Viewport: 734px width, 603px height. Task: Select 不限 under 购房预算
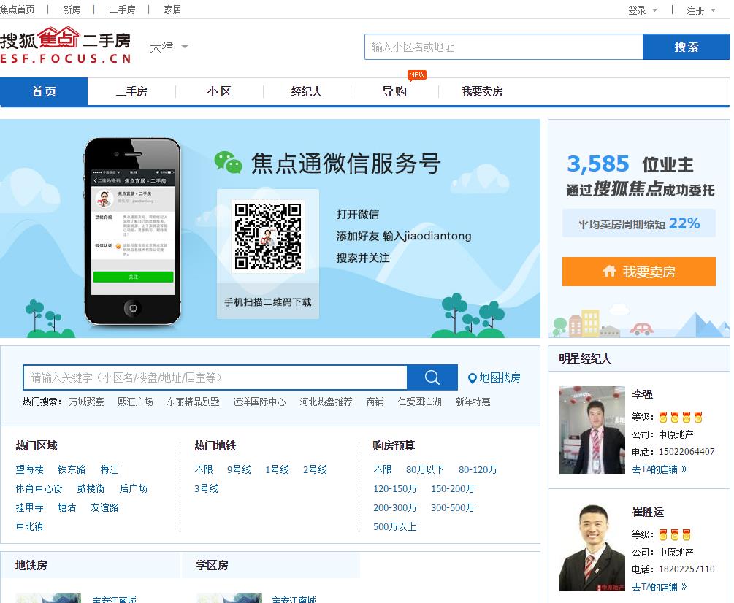pyautogui.click(x=383, y=469)
